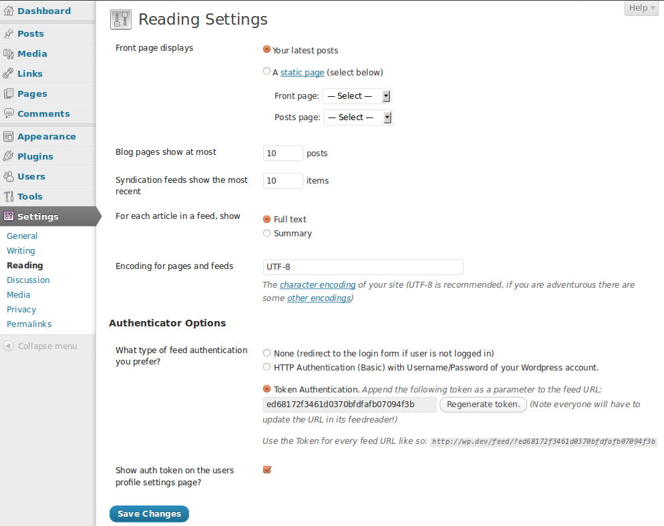Switch to the Writing settings page
Image resolution: width=664 pixels, height=526 pixels.
pyautogui.click(x=21, y=250)
